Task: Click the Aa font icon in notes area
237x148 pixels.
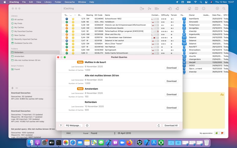Action: 222,95
